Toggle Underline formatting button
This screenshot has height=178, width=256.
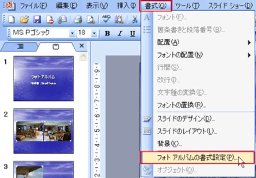132,33
